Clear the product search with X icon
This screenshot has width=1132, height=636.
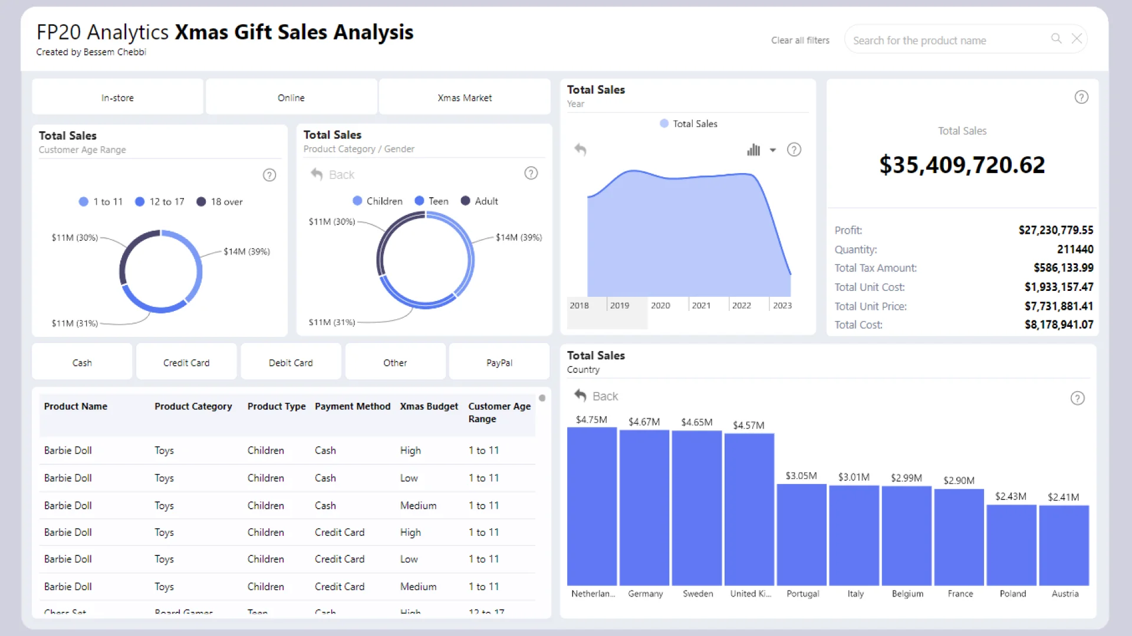click(x=1077, y=38)
